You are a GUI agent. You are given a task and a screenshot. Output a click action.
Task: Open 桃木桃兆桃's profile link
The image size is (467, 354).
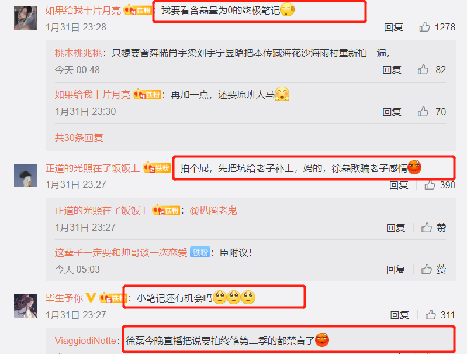pos(78,53)
